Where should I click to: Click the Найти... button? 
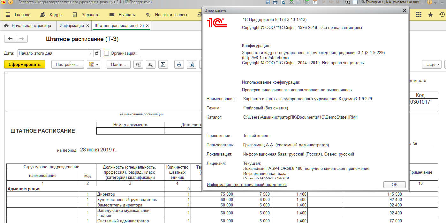click(118, 64)
